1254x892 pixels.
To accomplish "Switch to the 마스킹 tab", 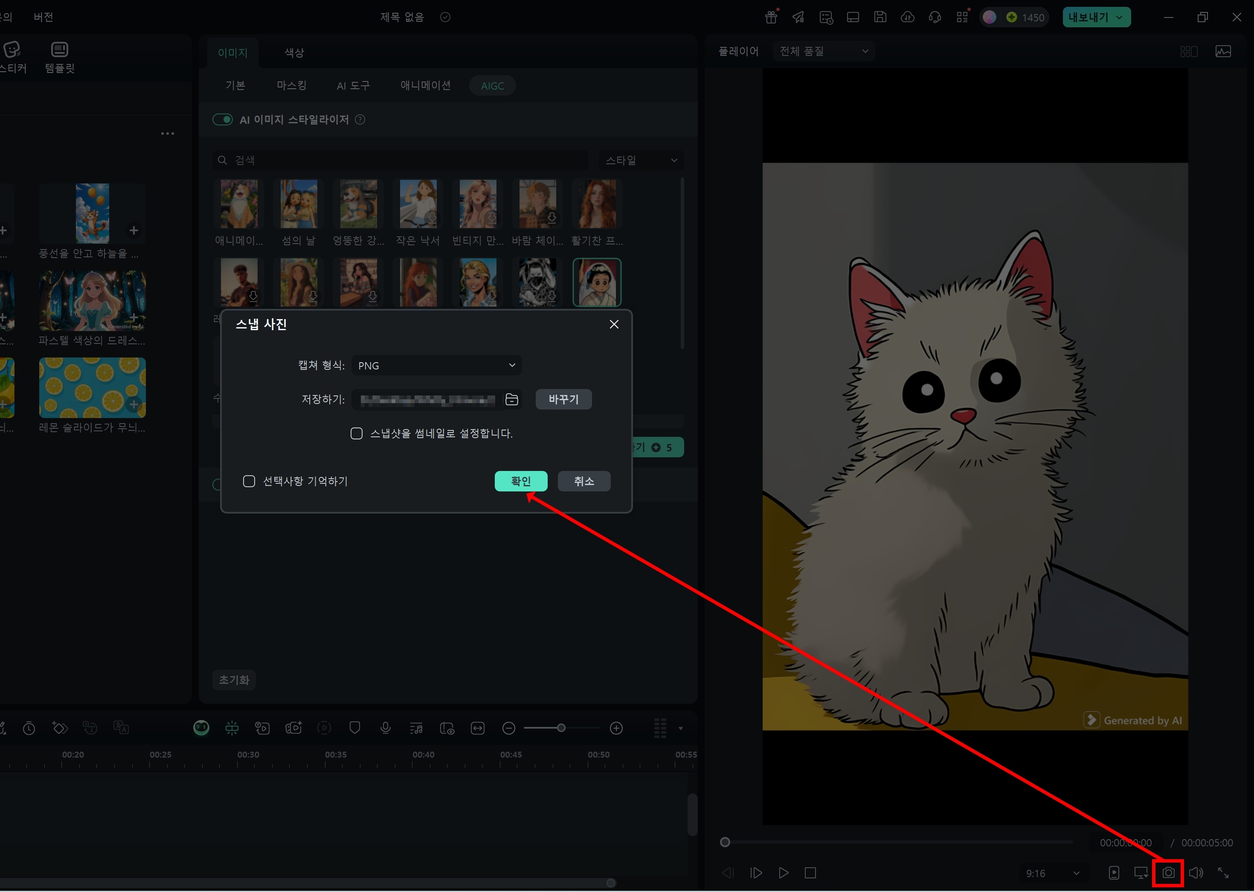I will tap(292, 86).
